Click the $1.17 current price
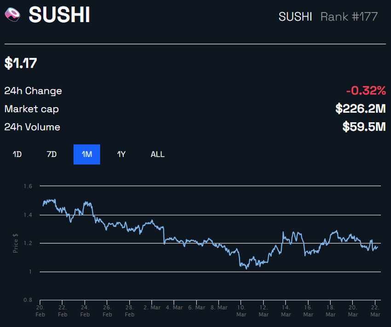 tap(21, 63)
